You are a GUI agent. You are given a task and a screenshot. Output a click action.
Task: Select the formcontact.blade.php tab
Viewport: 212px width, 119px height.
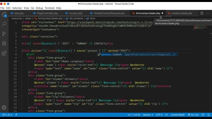tap(148, 13)
